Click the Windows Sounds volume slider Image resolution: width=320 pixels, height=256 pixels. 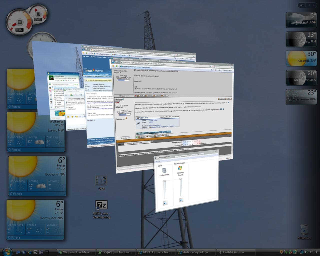click(x=181, y=187)
